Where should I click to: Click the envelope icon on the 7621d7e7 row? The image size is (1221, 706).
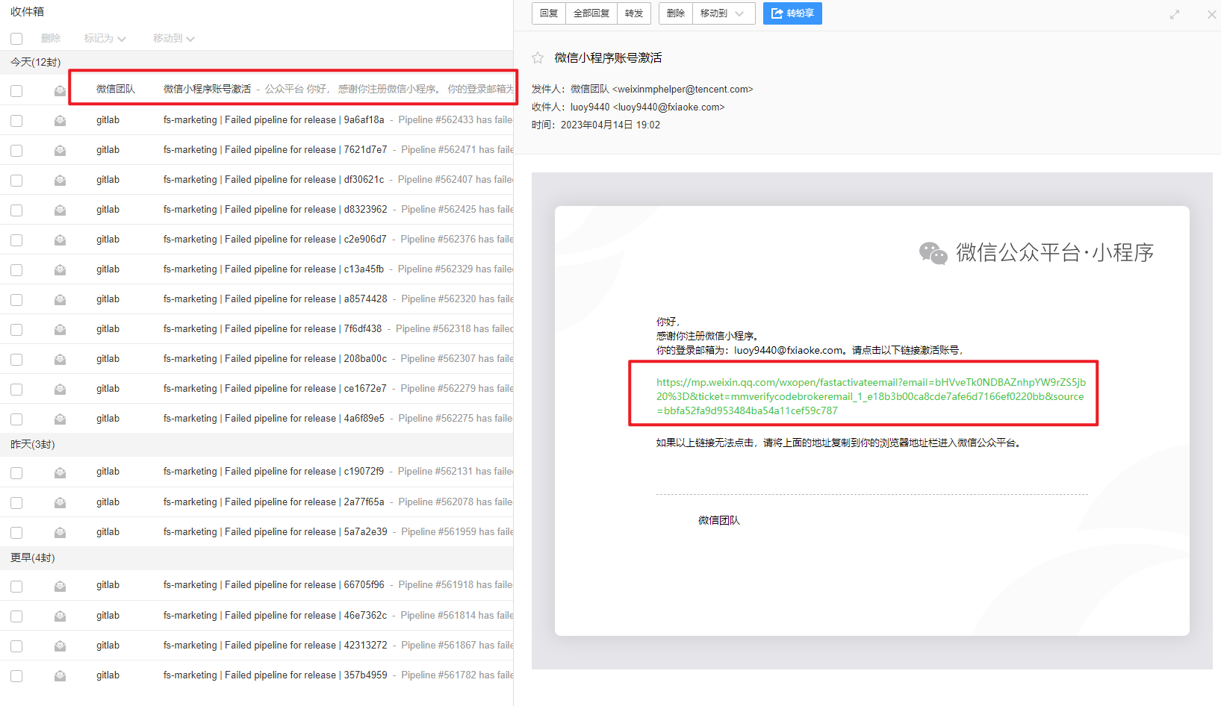(x=60, y=150)
